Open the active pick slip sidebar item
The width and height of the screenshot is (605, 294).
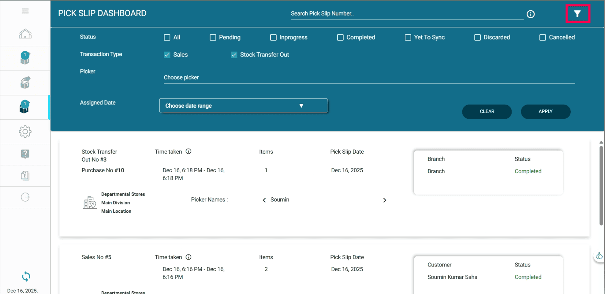point(25,107)
